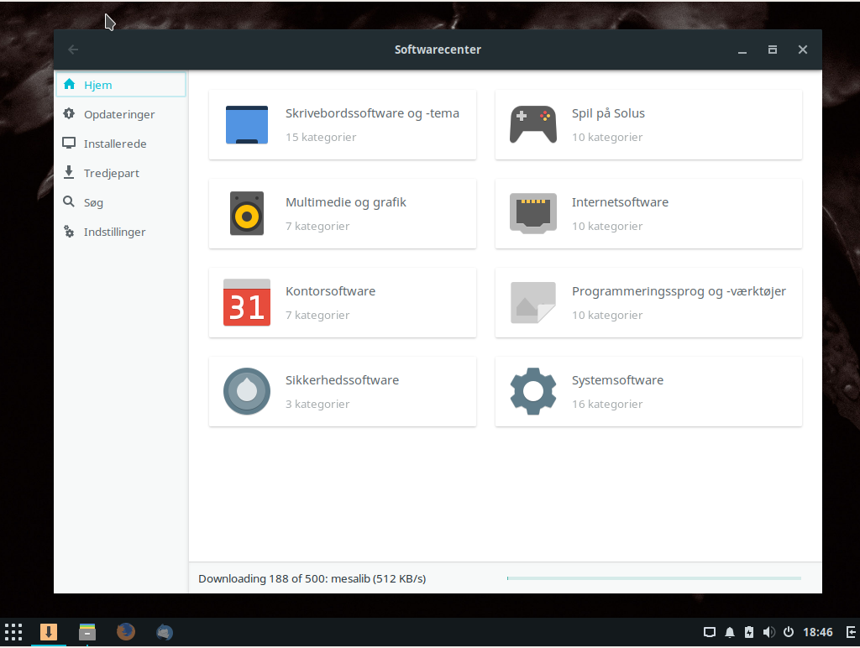Screen dimensions: 860x648
Task: Open the Indstillinger settings page
Action: (121, 232)
